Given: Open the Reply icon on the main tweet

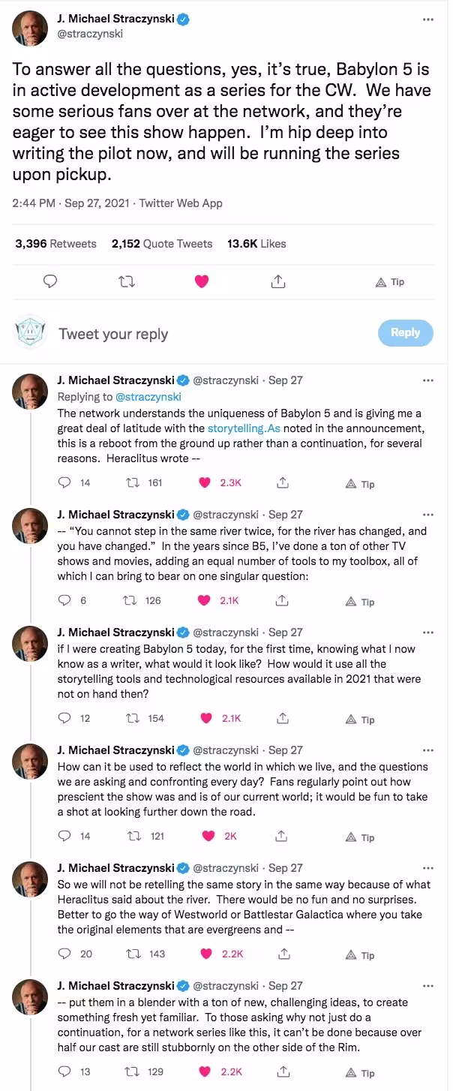Looking at the screenshot, I should (49, 281).
